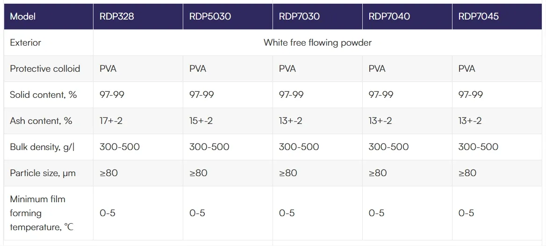Select the Particle size row label

pos(43,173)
